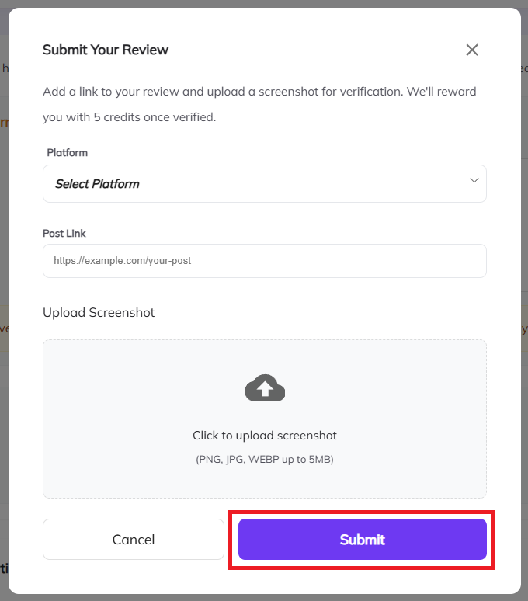Select the https://example.com/your-post placeholder

tap(122, 261)
